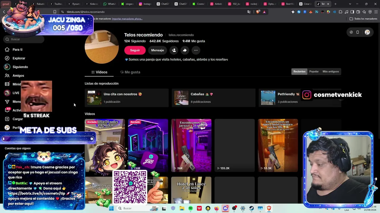Click the TikTok sidebar search field
The width and height of the screenshot is (380, 213).
pos(24,39)
